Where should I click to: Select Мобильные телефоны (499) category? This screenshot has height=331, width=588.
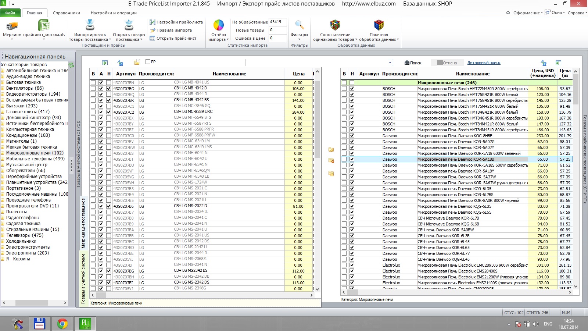(35, 159)
